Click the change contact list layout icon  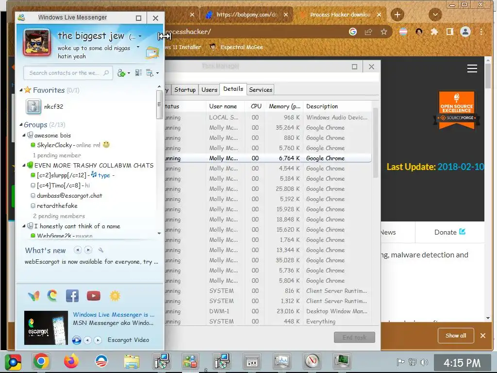(138, 73)
